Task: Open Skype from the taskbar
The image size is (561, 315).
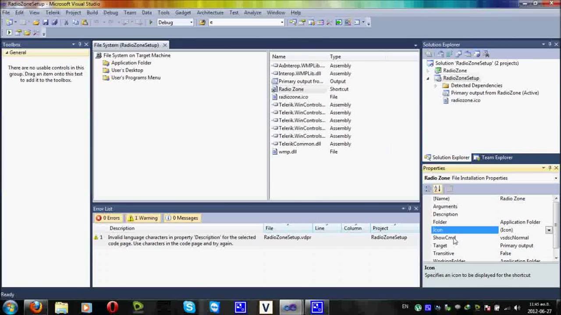Action: (189, 308)
